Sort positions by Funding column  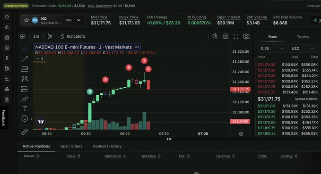click(x=289, y=156)
